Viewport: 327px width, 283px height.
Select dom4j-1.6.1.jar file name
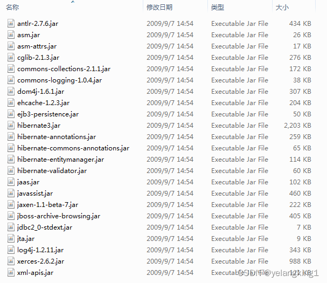pos(40,92)
